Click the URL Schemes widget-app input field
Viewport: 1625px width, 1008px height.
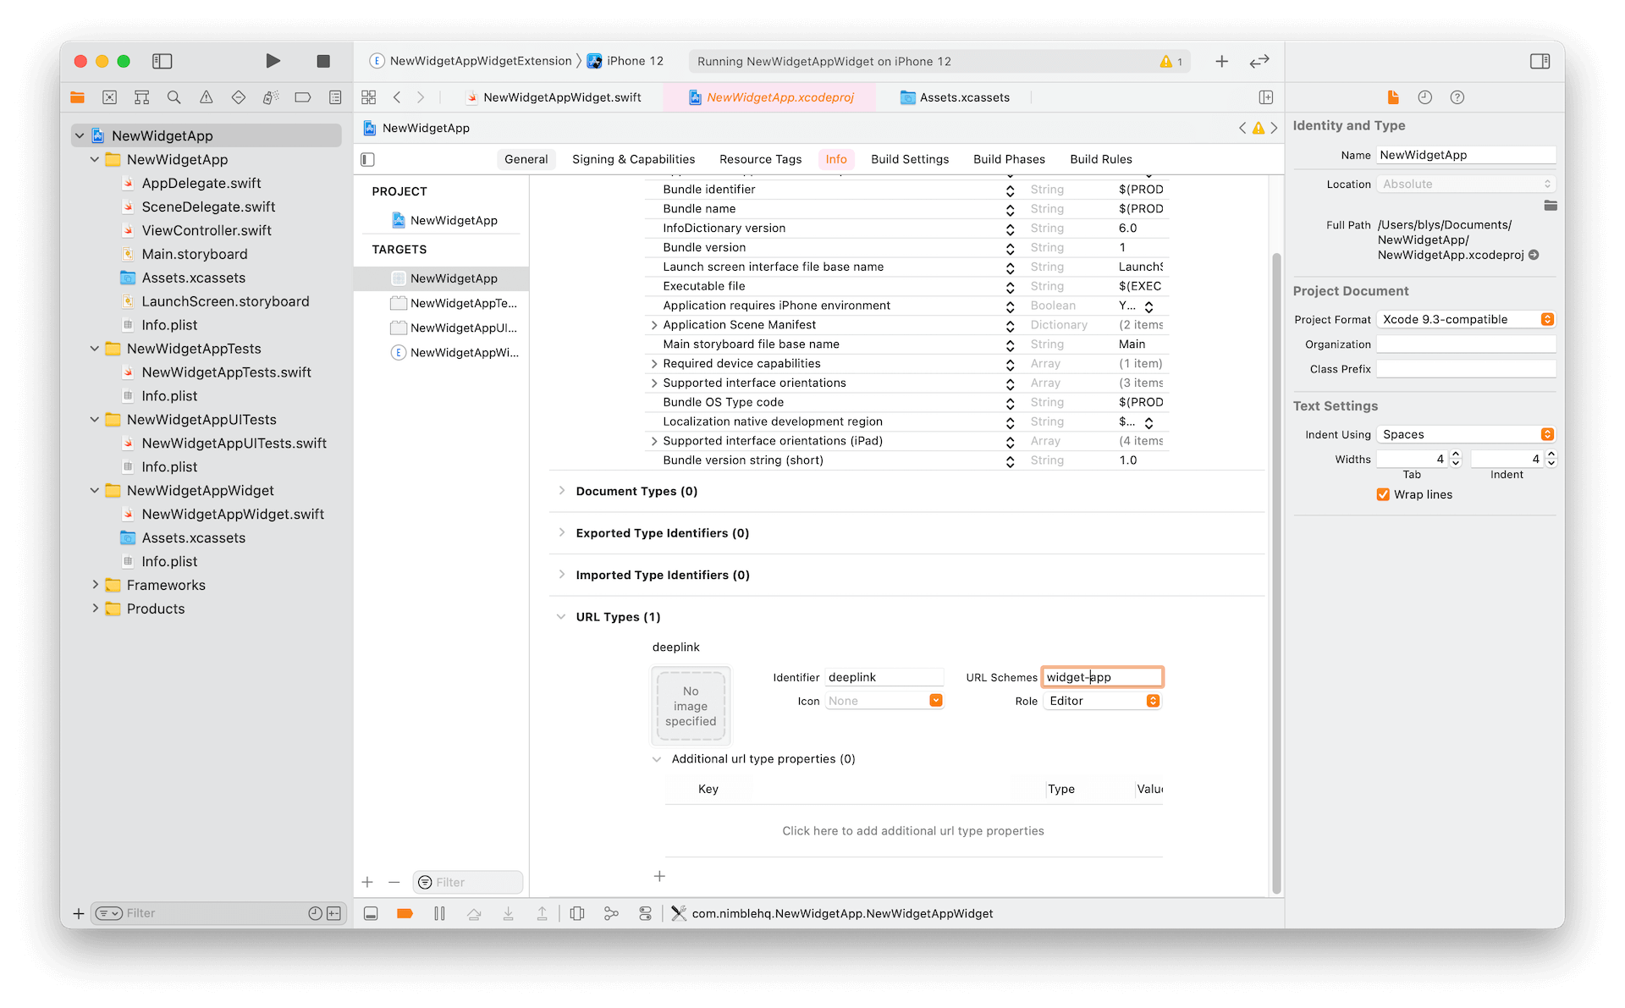tap(1103, 676)
